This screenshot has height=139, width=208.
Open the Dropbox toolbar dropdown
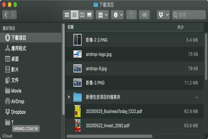pos(163,15)
